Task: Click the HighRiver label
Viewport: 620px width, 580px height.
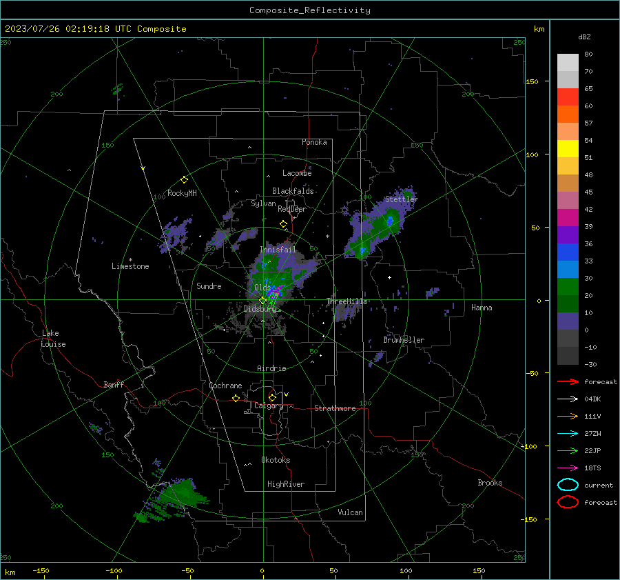Action: coord(286,484)
